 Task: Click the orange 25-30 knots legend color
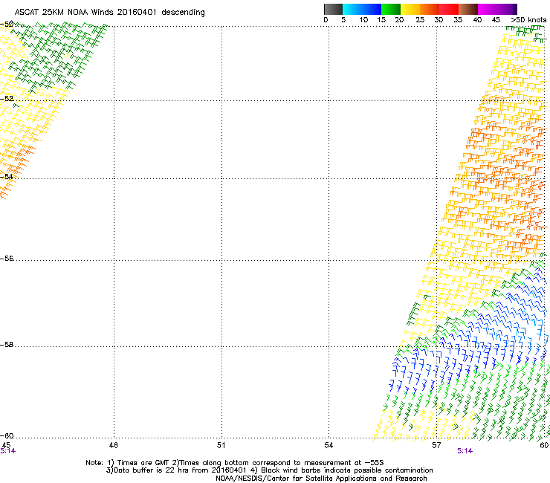coord(430,9)
